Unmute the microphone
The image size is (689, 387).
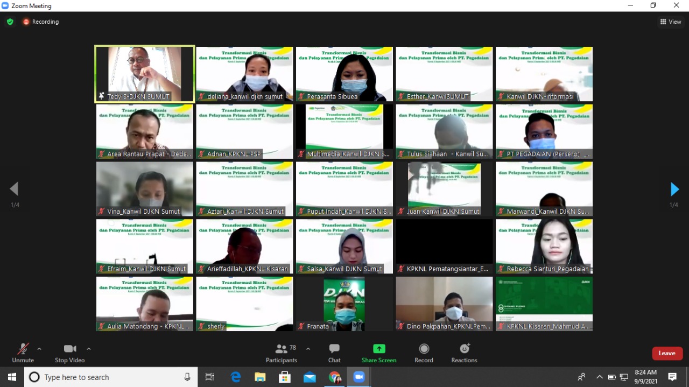(23, 353)
